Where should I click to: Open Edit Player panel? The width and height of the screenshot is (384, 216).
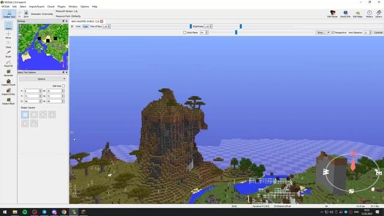pyautogui.click(x=332, y=14)
